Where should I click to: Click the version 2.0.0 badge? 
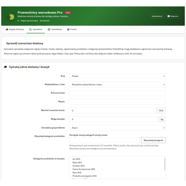tap(67, 13)
